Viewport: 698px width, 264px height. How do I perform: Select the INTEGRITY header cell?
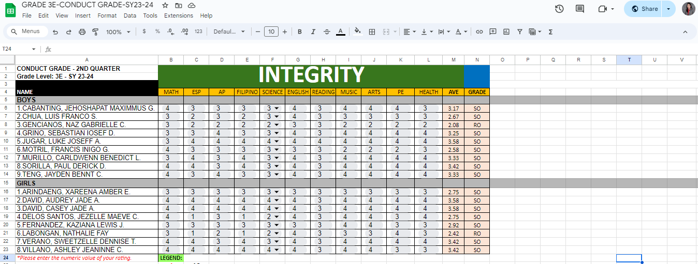click(311, 76)
